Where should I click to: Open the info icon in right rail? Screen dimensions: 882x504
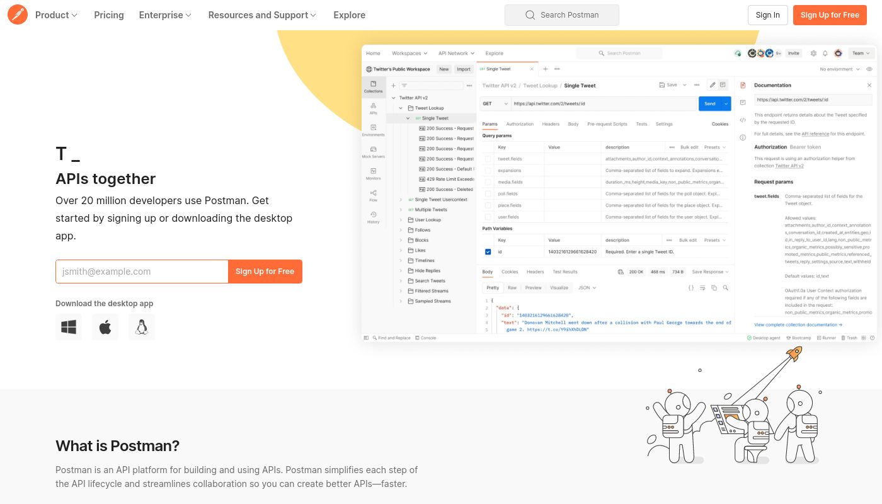point(743,137)
